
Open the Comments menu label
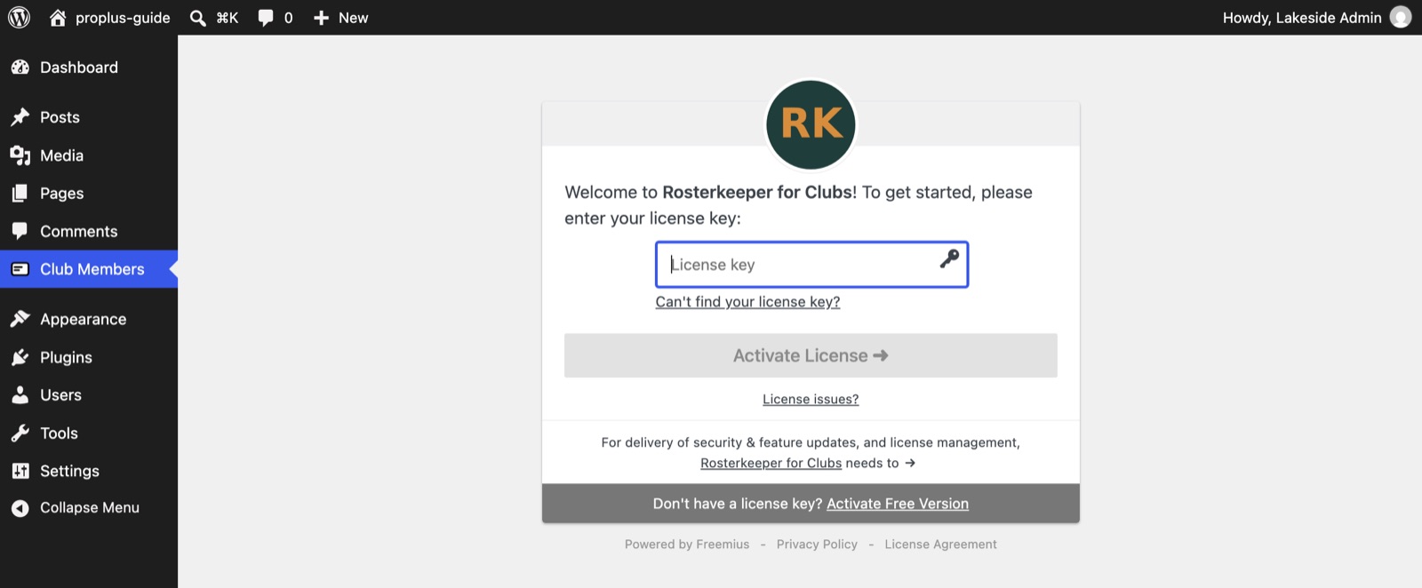point(78,232)
